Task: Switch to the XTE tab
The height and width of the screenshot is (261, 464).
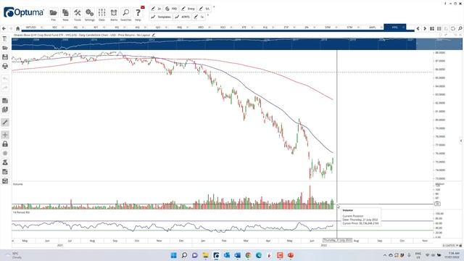Action: pyautogui.click(x=244, y=28)
